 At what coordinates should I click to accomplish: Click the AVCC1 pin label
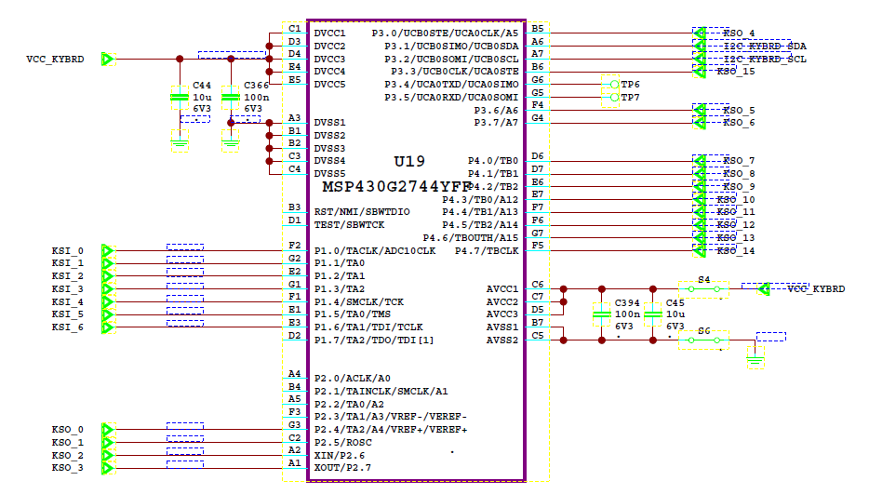click(x=502, y=288)
